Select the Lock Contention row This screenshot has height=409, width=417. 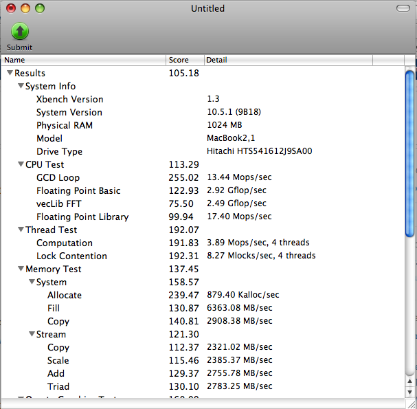(x=203, y=256)
